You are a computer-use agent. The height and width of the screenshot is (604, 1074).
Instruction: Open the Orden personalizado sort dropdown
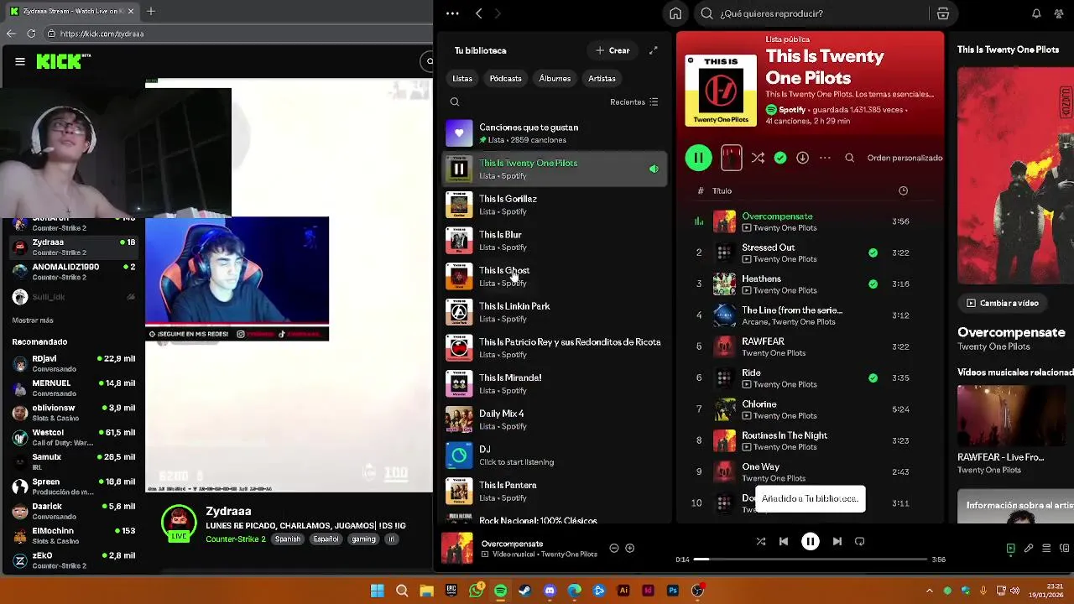[905, 158]
